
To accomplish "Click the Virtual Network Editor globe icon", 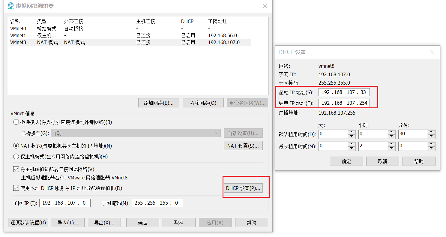I will (10, 6).
